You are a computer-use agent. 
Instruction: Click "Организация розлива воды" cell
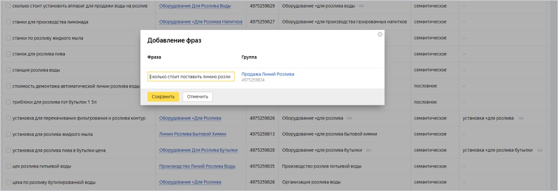coord(312,183)
